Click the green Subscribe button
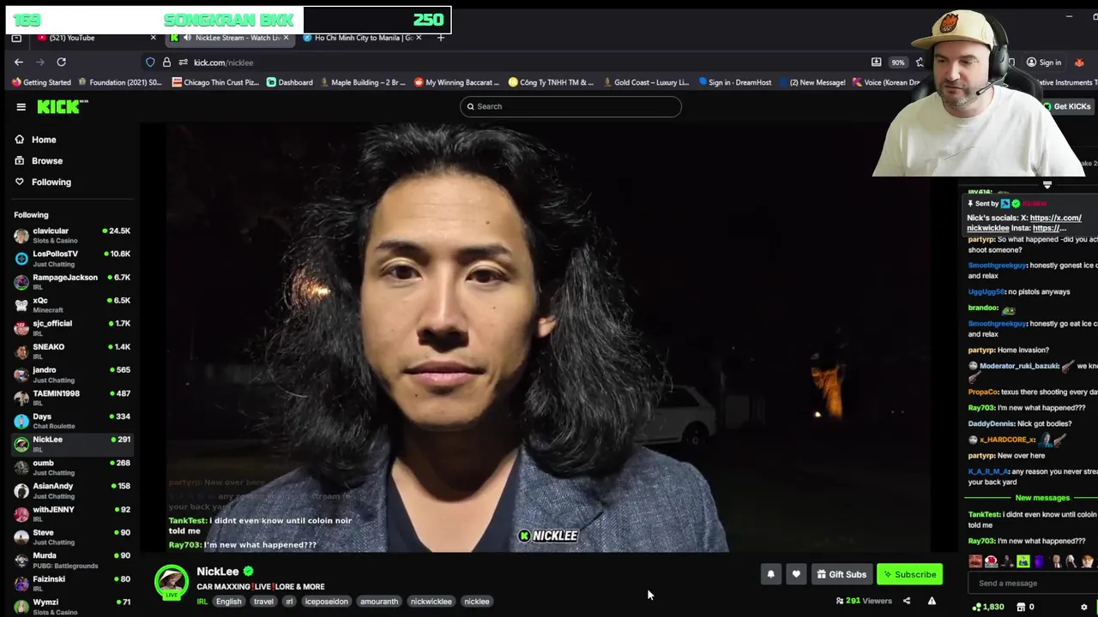1098x617 pixels. (909, 574)
